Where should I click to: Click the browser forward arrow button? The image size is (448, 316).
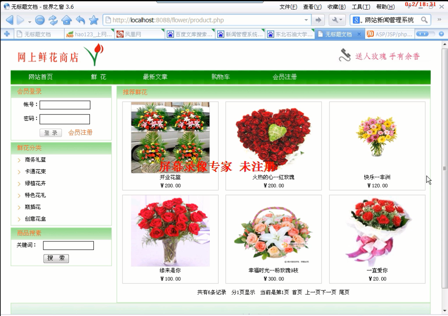[x=21, y=20]
